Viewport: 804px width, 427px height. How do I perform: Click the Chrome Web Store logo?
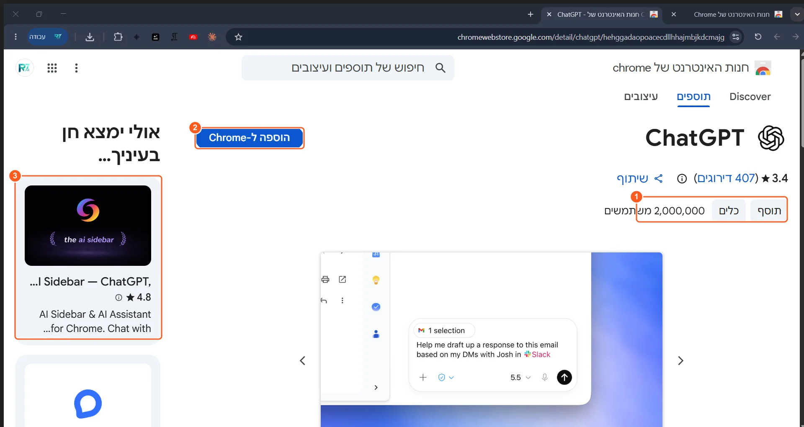pyautogui.click(x=763, y=68)
